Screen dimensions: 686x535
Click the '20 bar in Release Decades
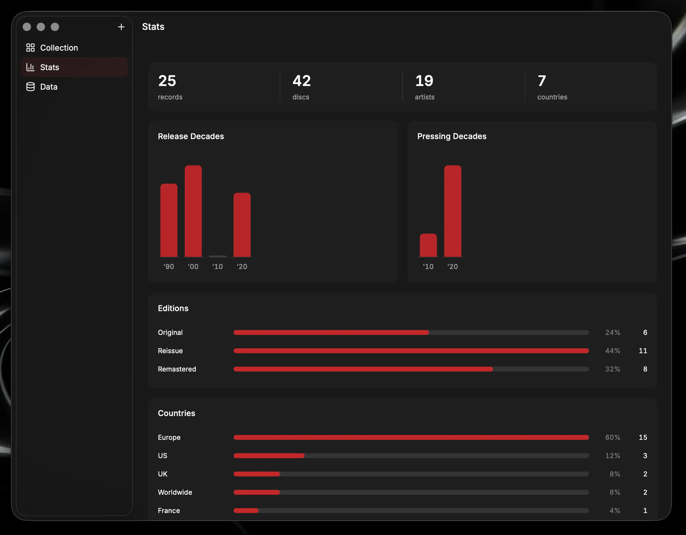pyautogui.click(x=242, y=225)
